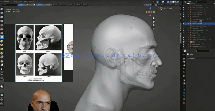215x111 pixels.
Task: Open the overlays options dropdown arrow
Action: [x=165, y=2]
